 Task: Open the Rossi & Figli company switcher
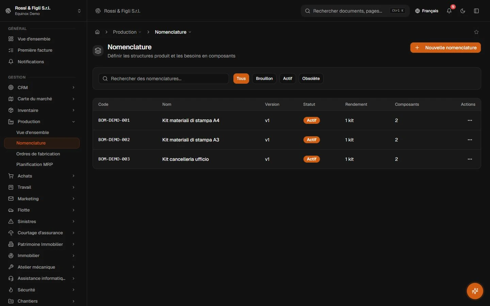pyautogui.click(x=43, y=11)
